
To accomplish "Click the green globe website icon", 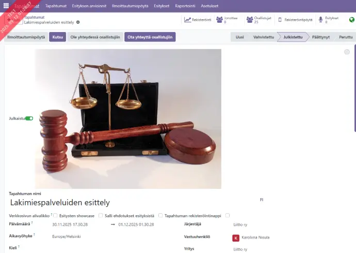I will [352, 20].
